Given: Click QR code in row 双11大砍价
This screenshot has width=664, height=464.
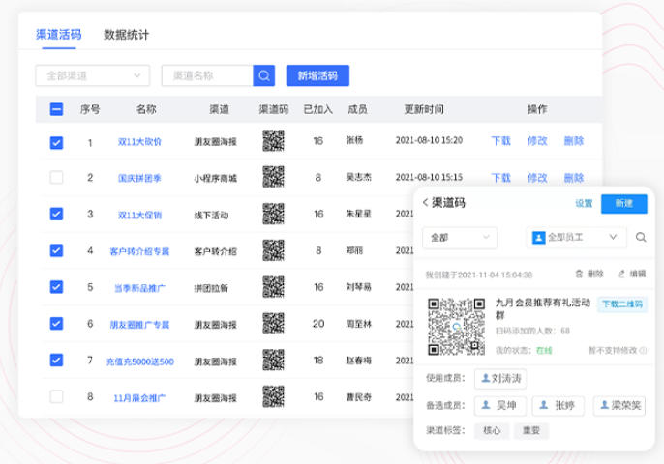Looking at the screenshot, I should [x=273, y=140].
